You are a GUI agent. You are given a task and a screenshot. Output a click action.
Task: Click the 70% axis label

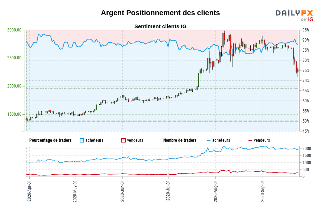click(306, 81)
